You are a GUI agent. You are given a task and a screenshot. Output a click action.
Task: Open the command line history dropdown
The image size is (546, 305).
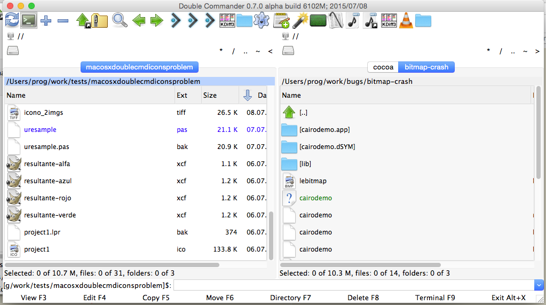(539, 285)
